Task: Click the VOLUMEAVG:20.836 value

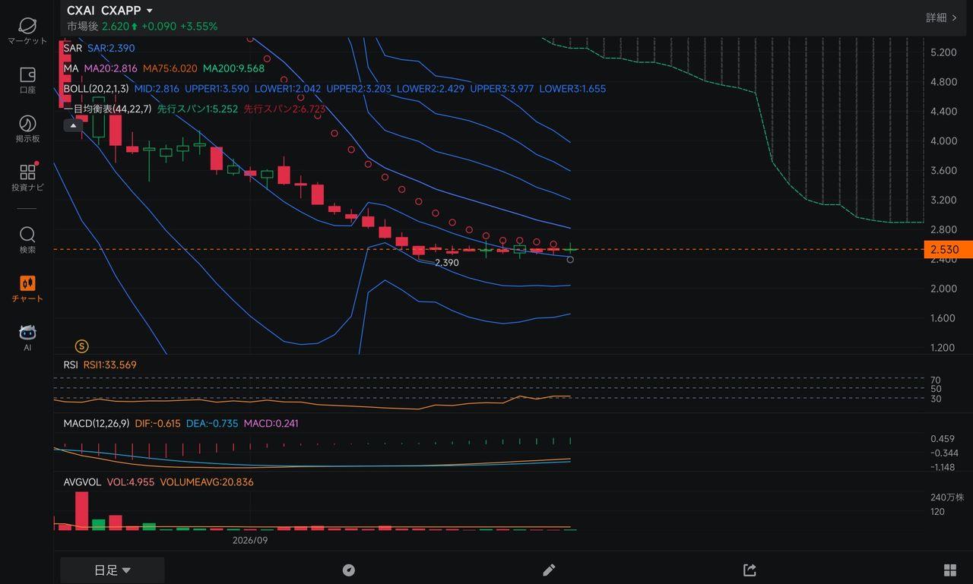Action: [x=207, y=481]
